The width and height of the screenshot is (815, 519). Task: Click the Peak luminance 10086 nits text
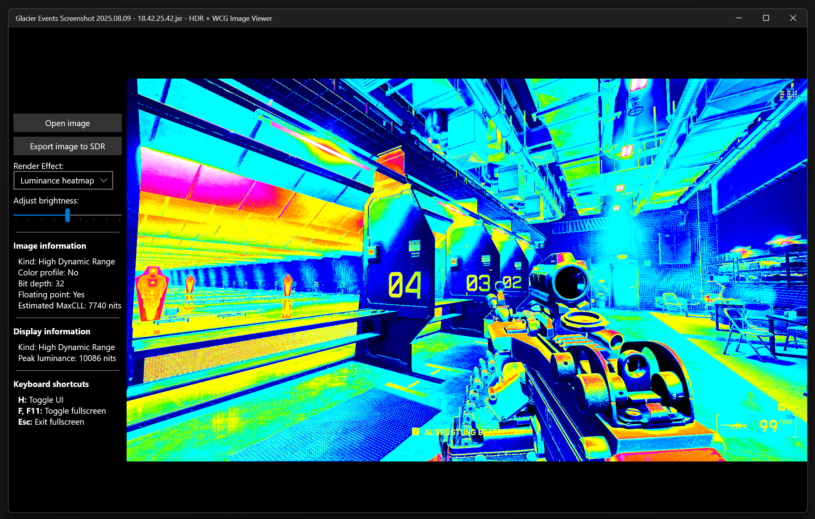(x=67, y=358)
